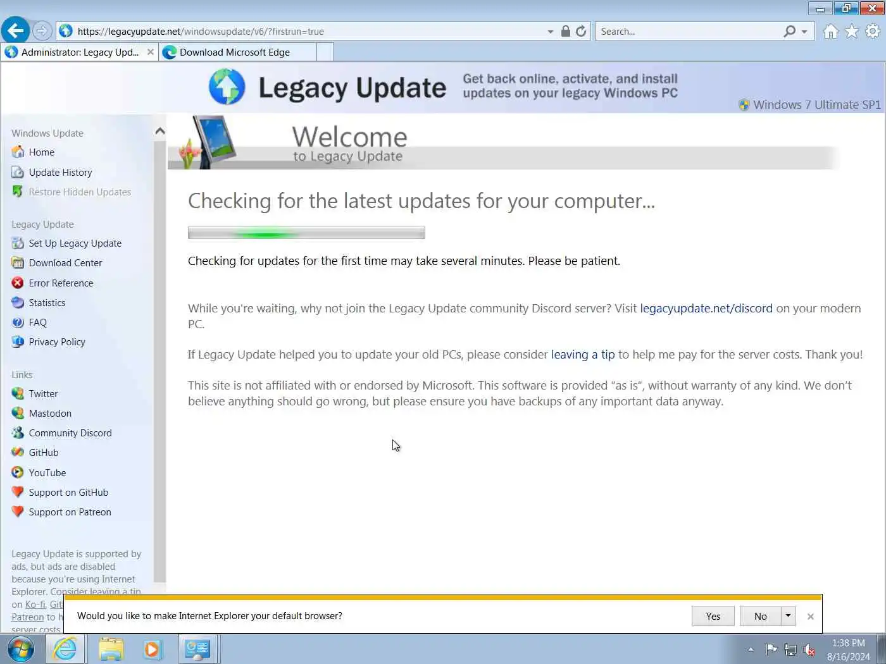Click the Set Up Legacy Update icon
886x664 pixels.
coord(18,243)
